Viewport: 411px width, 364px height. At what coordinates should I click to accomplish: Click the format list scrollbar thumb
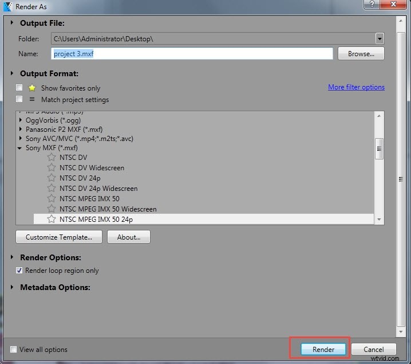click(x=379, y=148)
